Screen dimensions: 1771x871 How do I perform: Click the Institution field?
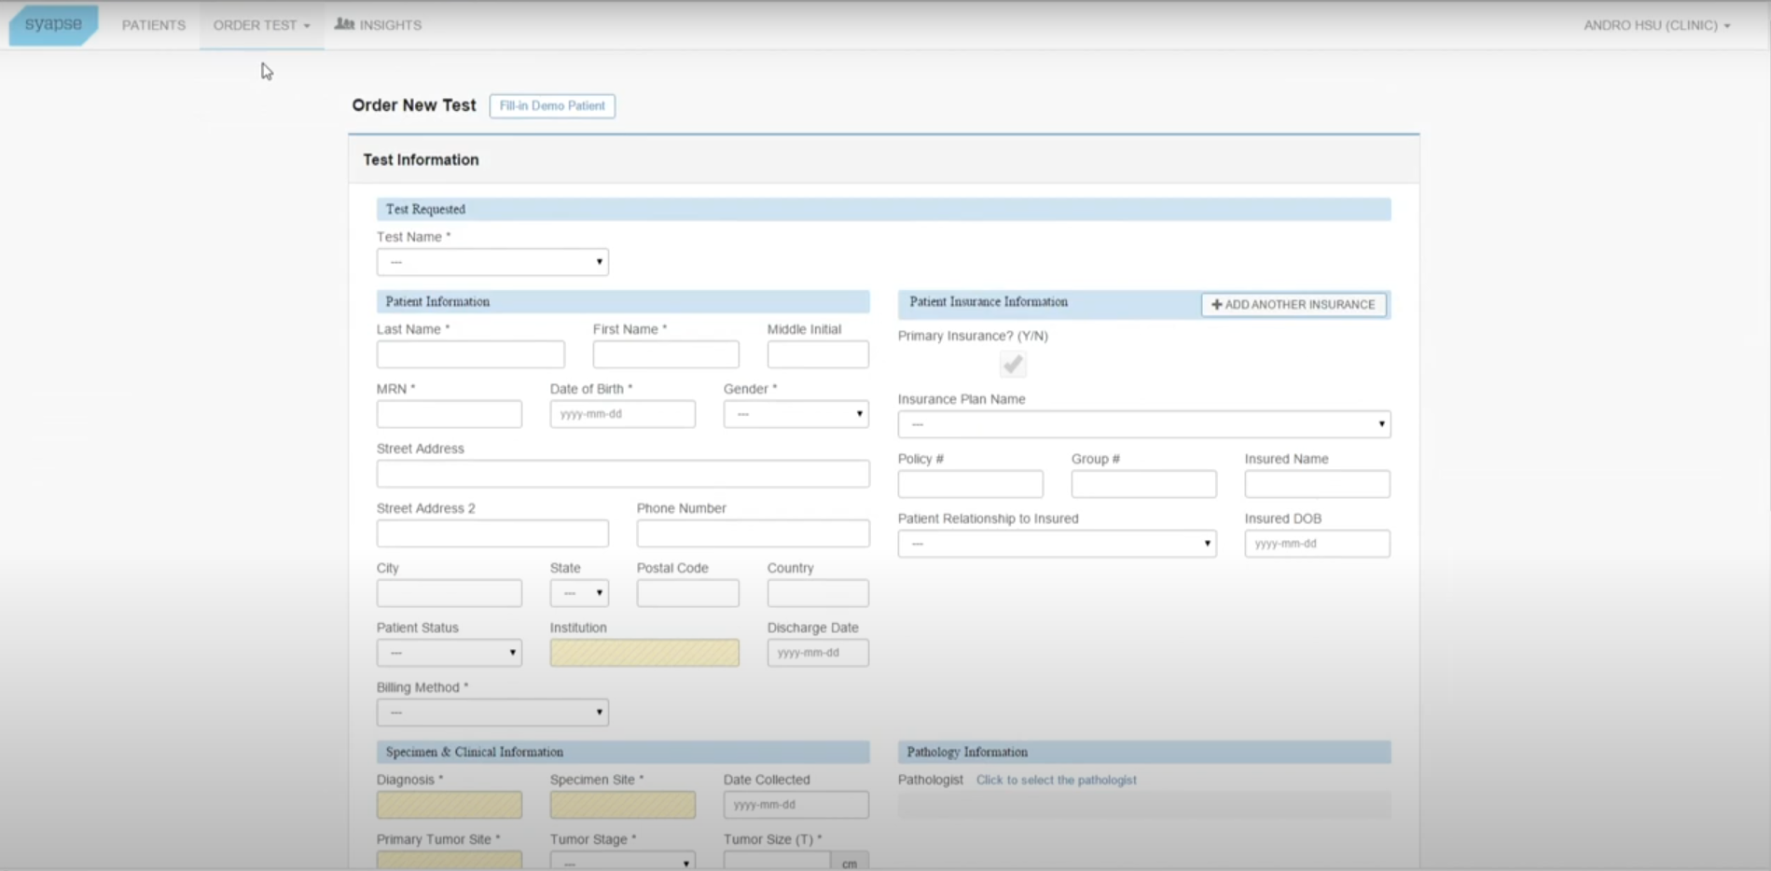(644, 653)
